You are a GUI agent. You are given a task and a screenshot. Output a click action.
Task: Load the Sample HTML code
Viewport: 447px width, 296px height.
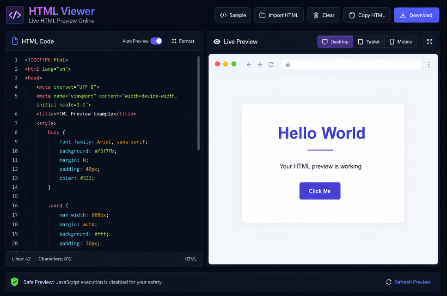pos(233,15)
